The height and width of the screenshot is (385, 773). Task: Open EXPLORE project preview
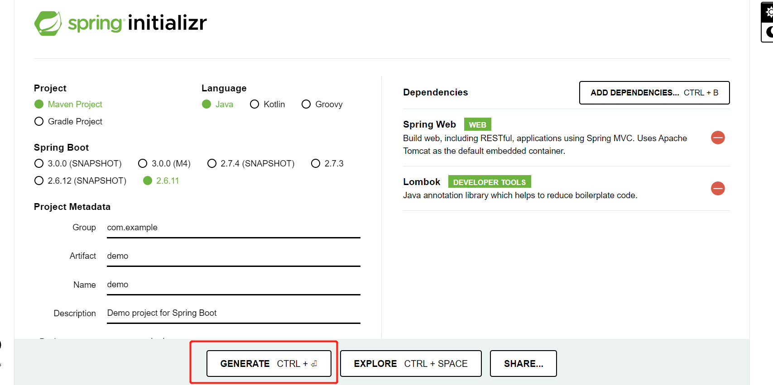(x=411, y=363)
